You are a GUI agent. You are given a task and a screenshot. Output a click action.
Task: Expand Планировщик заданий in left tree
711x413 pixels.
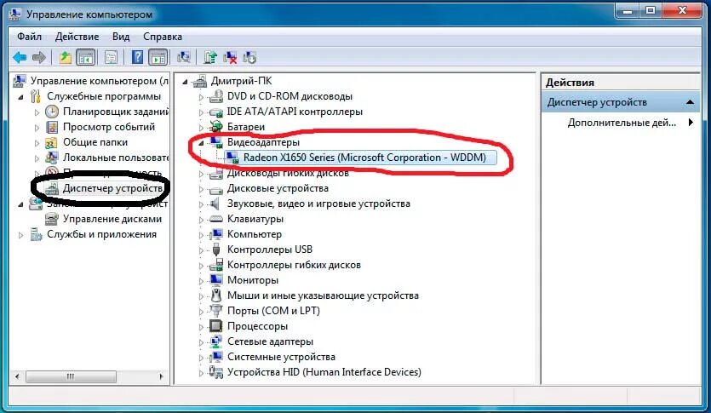point(37,112)
